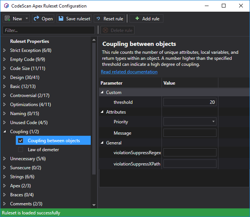The height and width of the screenshot is (217, 250).
Task: Expand the Design (30/41) group
Action: tap(5, 77)
